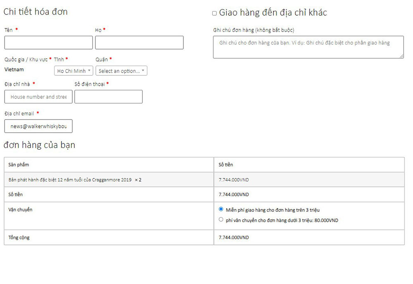413x284 pixels.
Task: Click the 'Sản phẩm' column header
Action: pos(19,165)
